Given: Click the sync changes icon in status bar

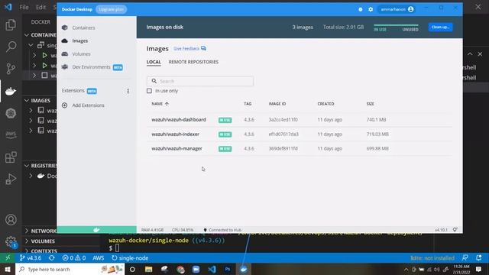Looking at the screenshot, I should pyautogui.click(x=51, y=258).
